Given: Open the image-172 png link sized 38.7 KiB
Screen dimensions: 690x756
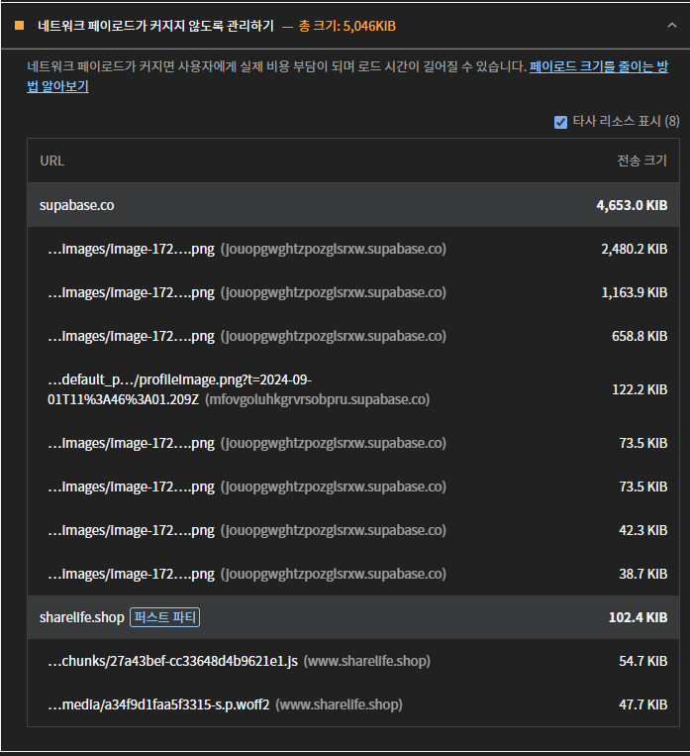Looking at the screenshot, I should click(131, 574).
